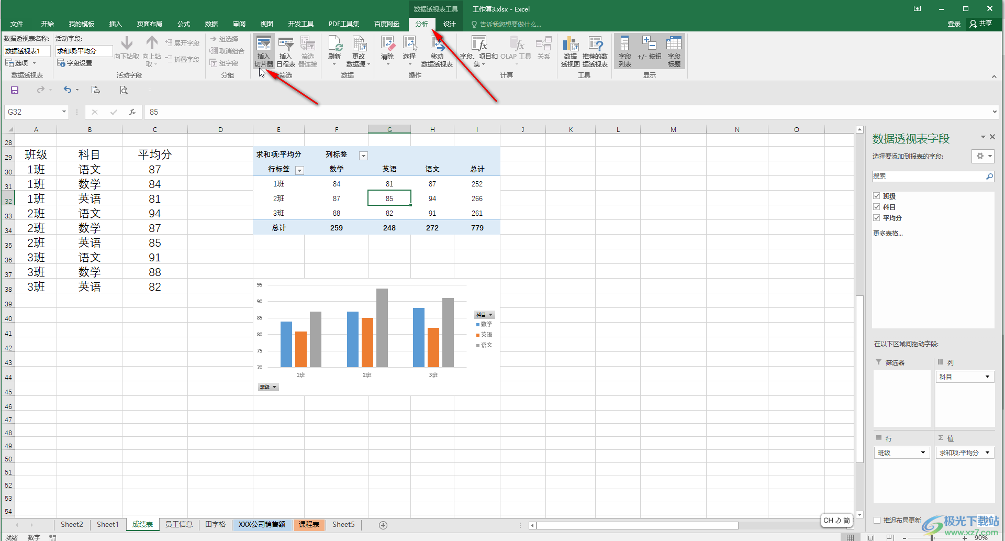Click the 登录 (Sign in) button
This screenshot has height=541, width=1005.
coord(954,24)
